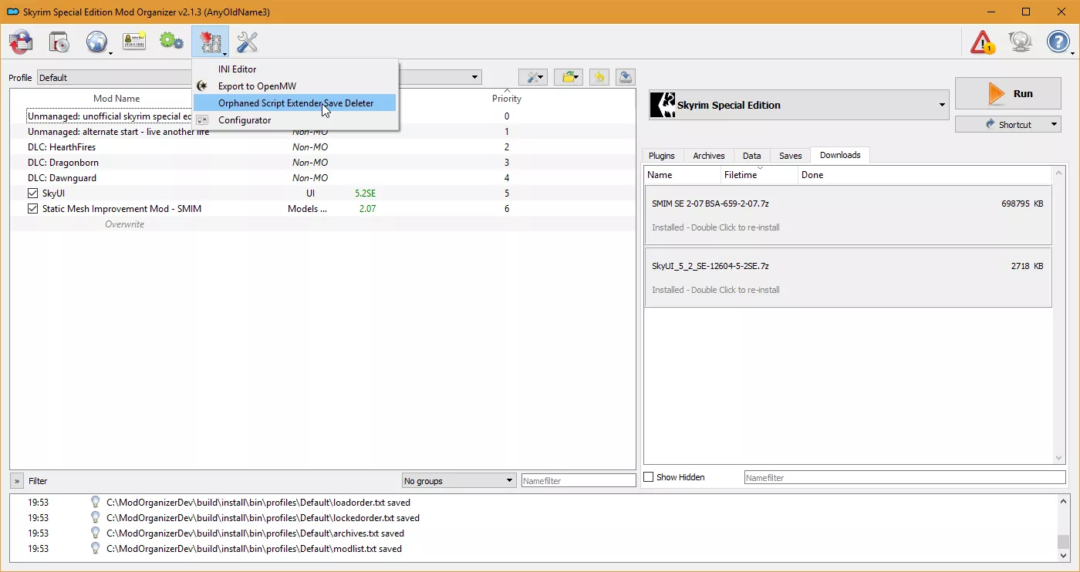Image resolution: width=1080 pixels, height=572 pixels.
Task: Select the DLC: Dragonborn row
Action: point(322,163)
